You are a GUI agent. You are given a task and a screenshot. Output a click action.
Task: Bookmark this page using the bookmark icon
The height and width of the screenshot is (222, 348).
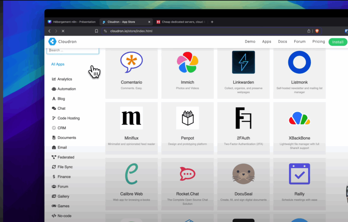click(97, 31)
